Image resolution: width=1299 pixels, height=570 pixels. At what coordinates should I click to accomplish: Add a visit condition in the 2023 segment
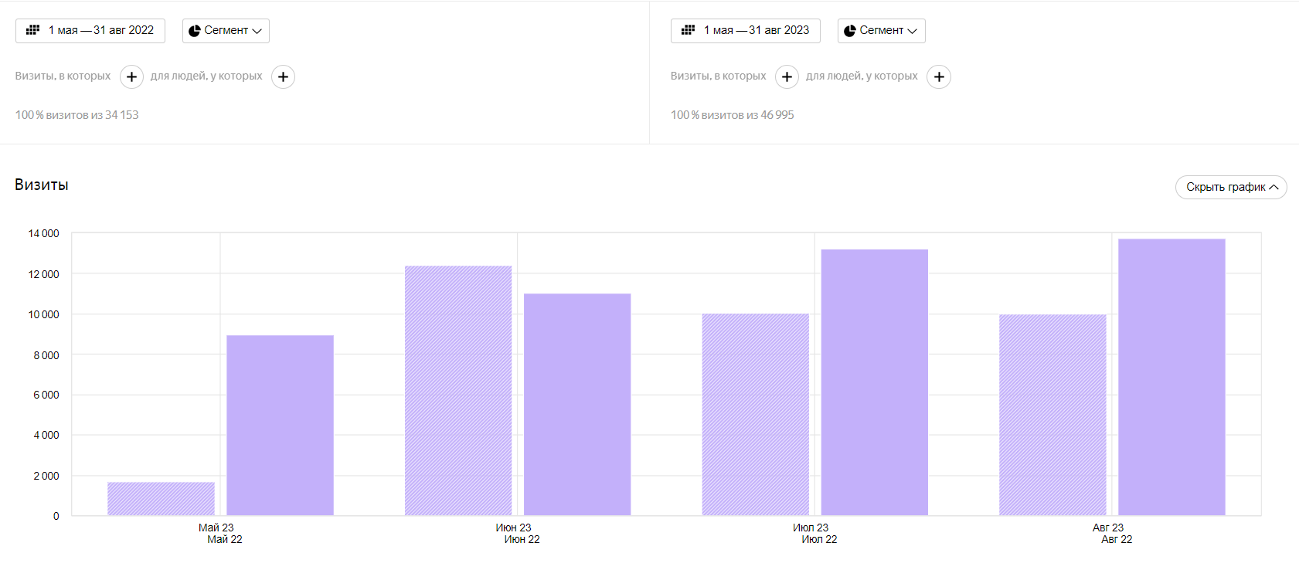[787, 76]
